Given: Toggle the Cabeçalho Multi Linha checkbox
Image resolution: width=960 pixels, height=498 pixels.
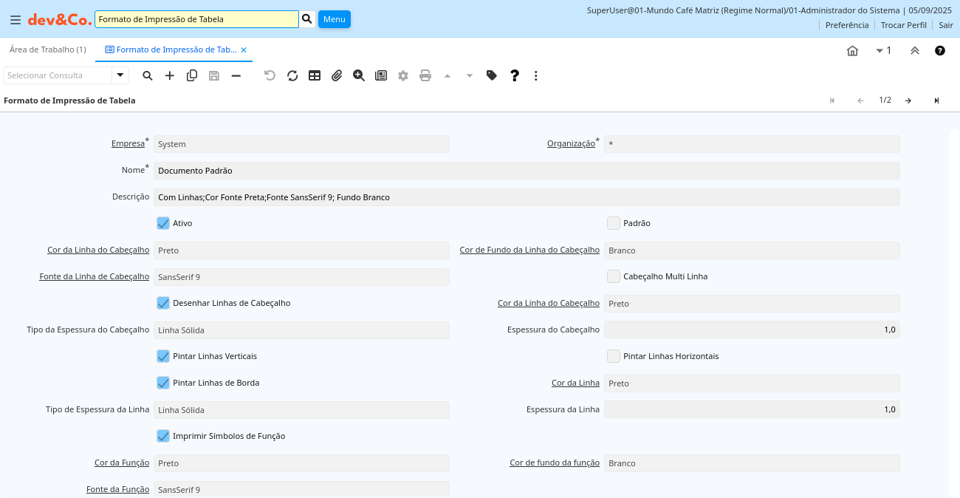Looking at the screenshot, I should (614, 276).
